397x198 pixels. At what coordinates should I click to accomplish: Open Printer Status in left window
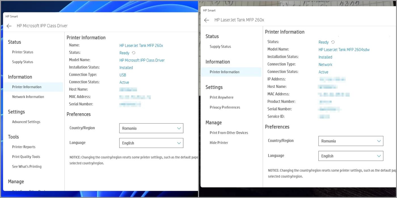(x=23, y=52)
